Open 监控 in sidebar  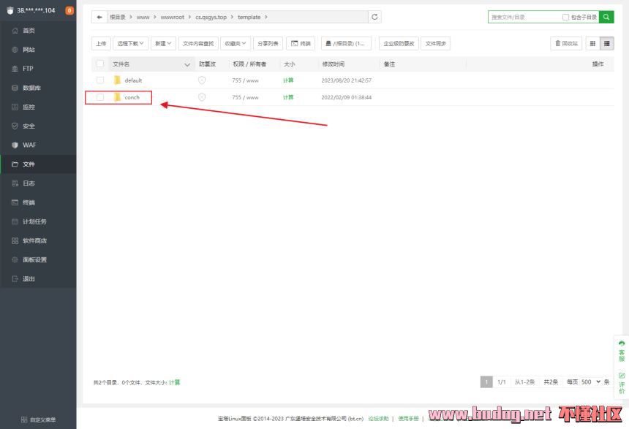click(38, 107)
